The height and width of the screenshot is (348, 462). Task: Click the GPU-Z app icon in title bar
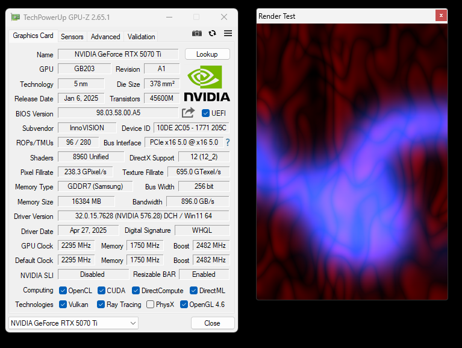[x=15, y=17]
